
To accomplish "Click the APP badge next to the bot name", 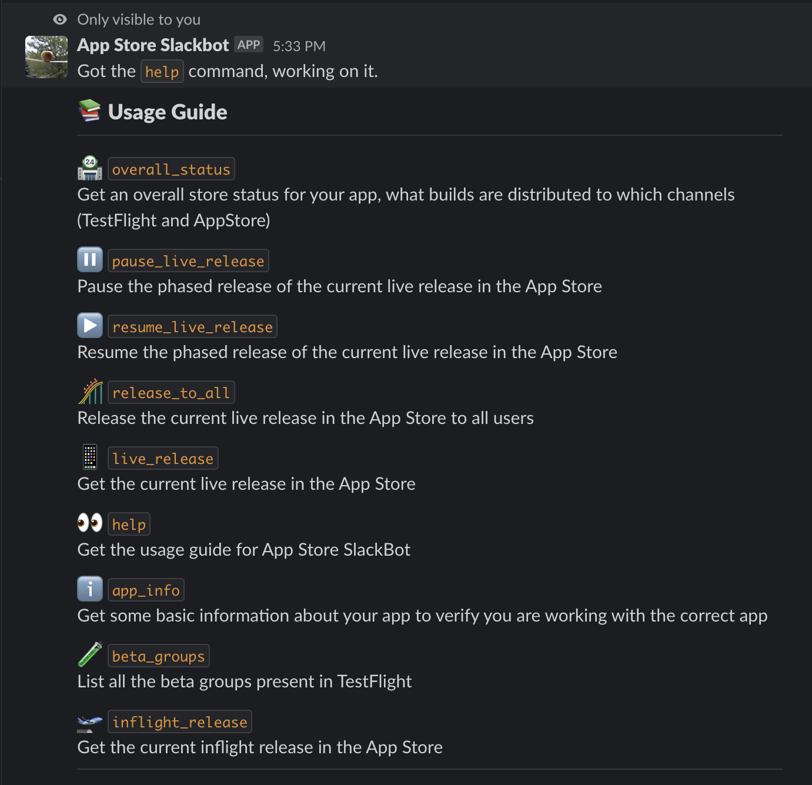I will pyautogui.click(x=249, y=44).
